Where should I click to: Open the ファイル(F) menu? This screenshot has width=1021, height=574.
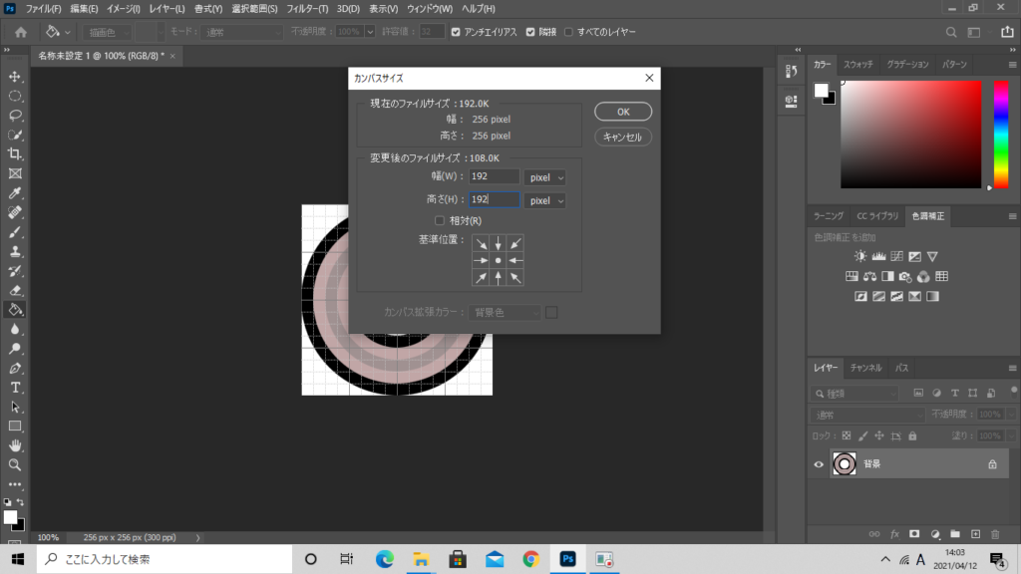[43, 9]
